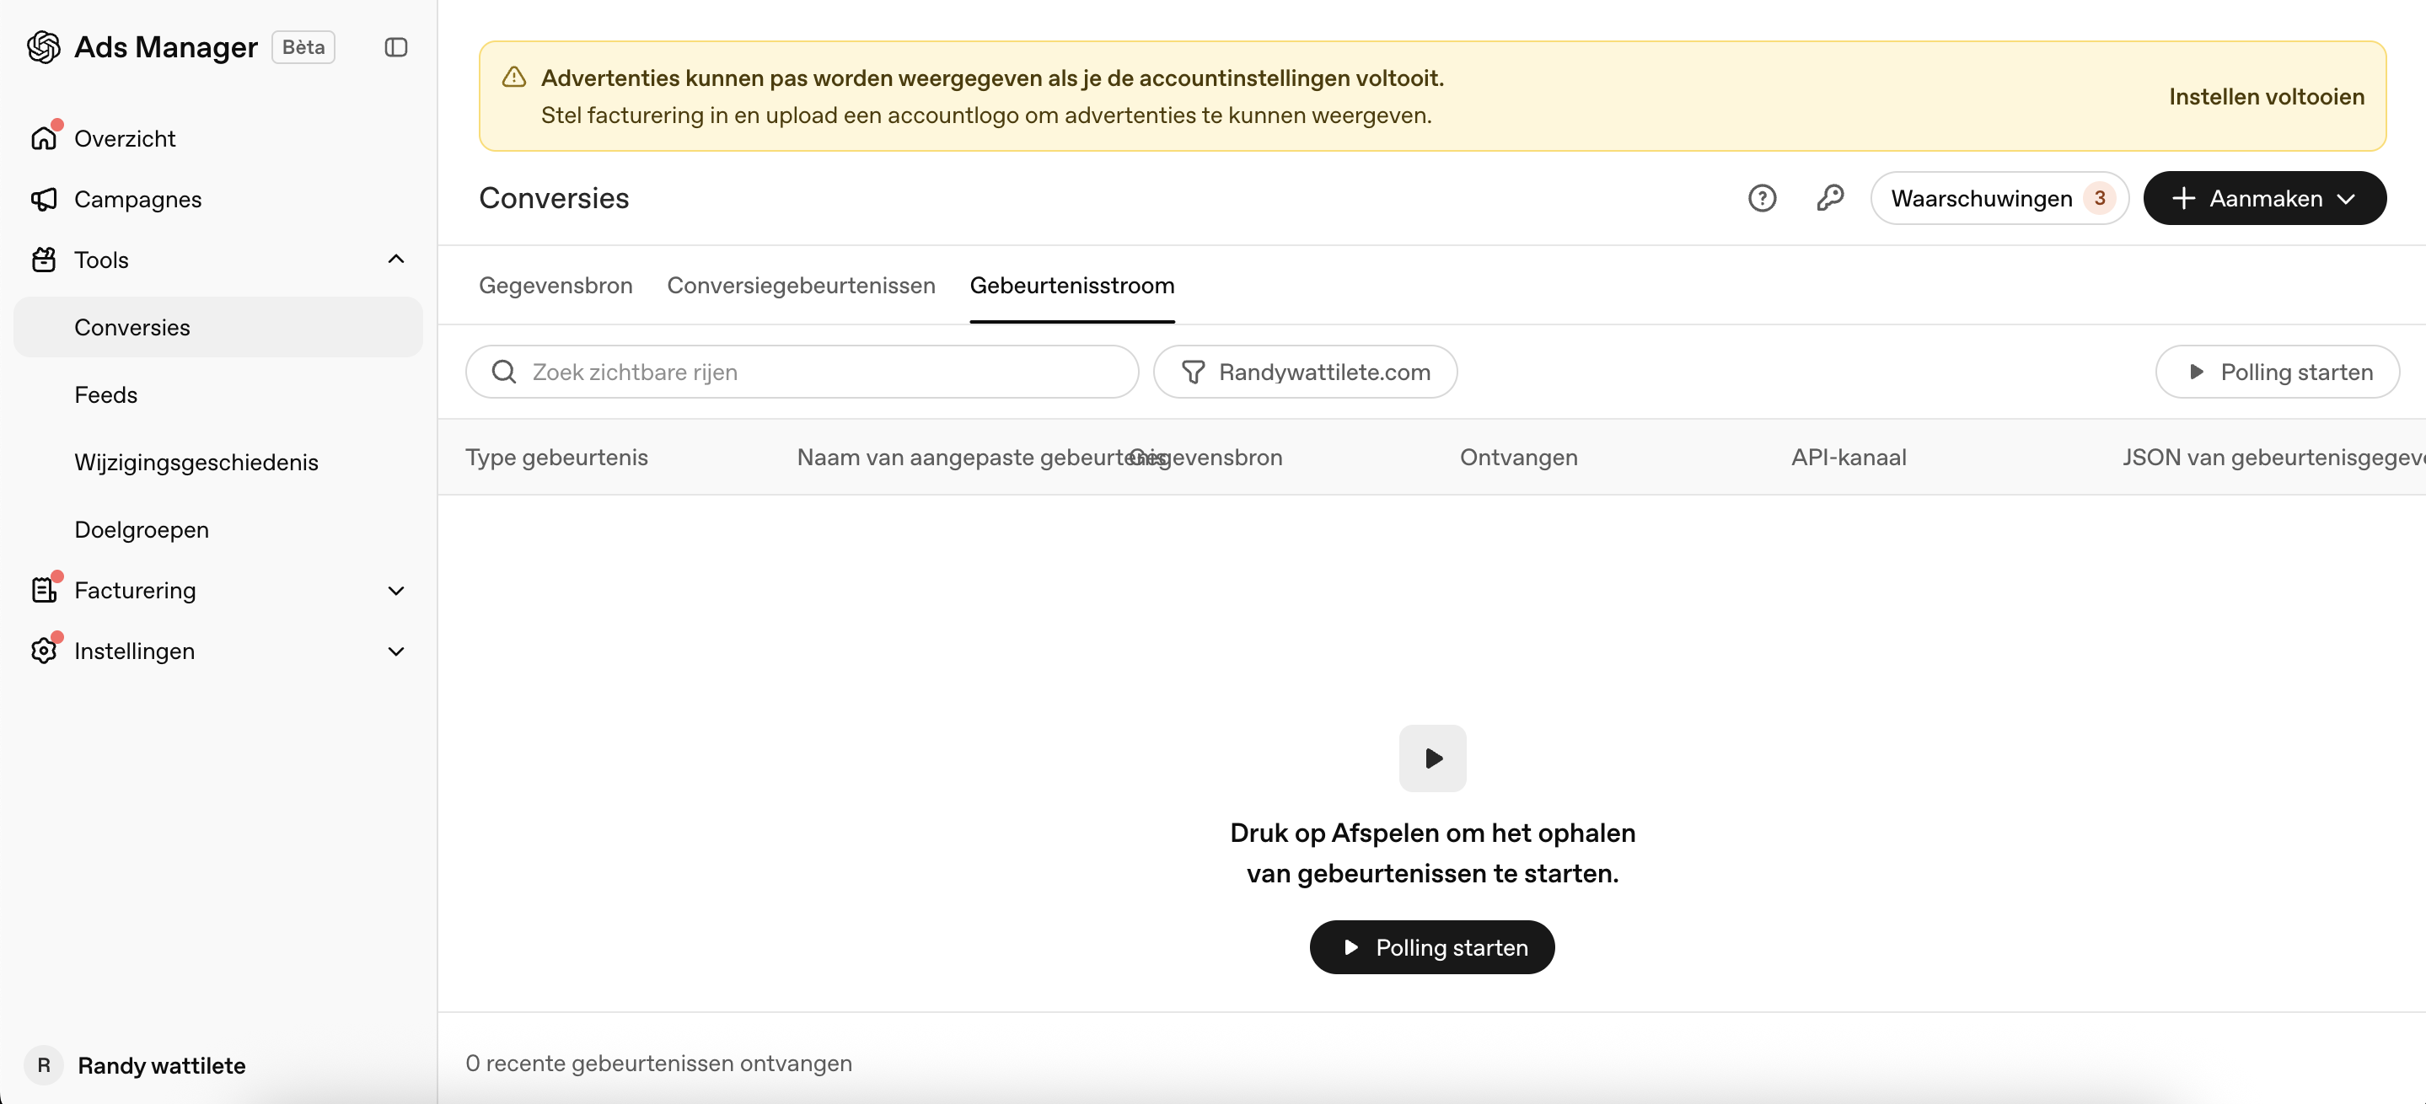The width and height of the screenshot is (2426, 1104).
Task: Collapse the sidebar with the panel icon
Action: pos(395,47)
